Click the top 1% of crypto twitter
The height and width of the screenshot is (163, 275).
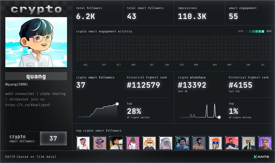coord(233,111)
